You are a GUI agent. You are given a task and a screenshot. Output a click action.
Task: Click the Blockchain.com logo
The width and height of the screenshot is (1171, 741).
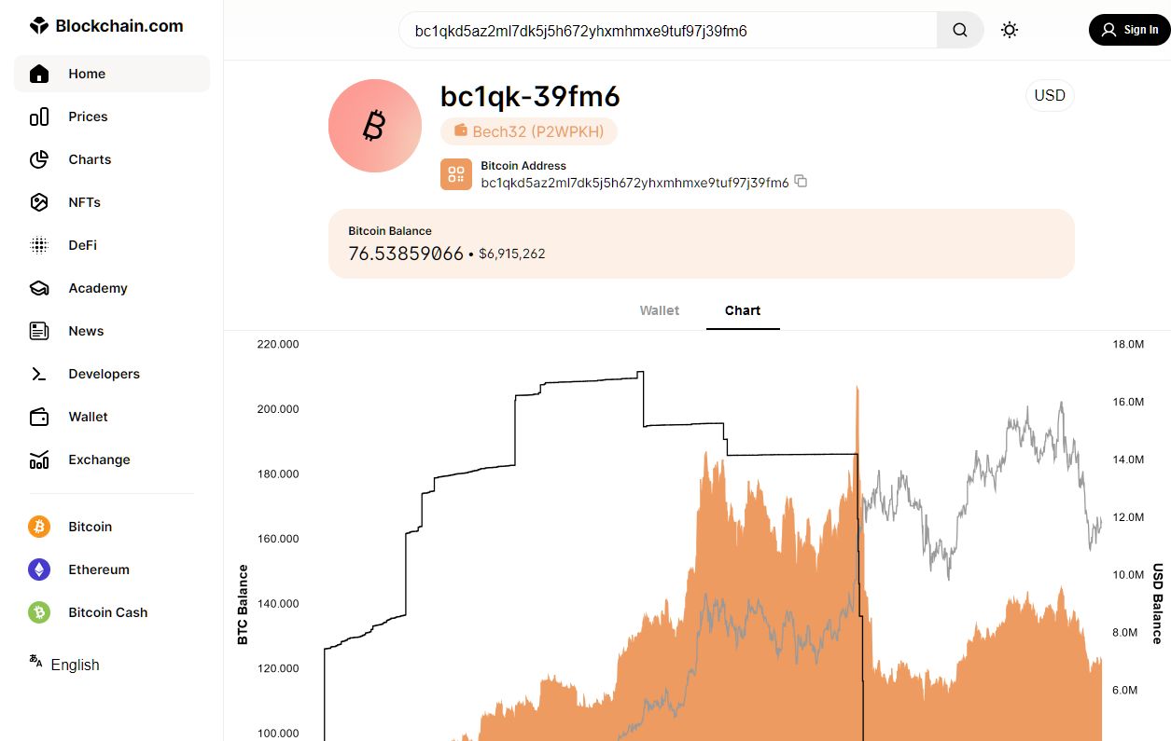point(106,26)
